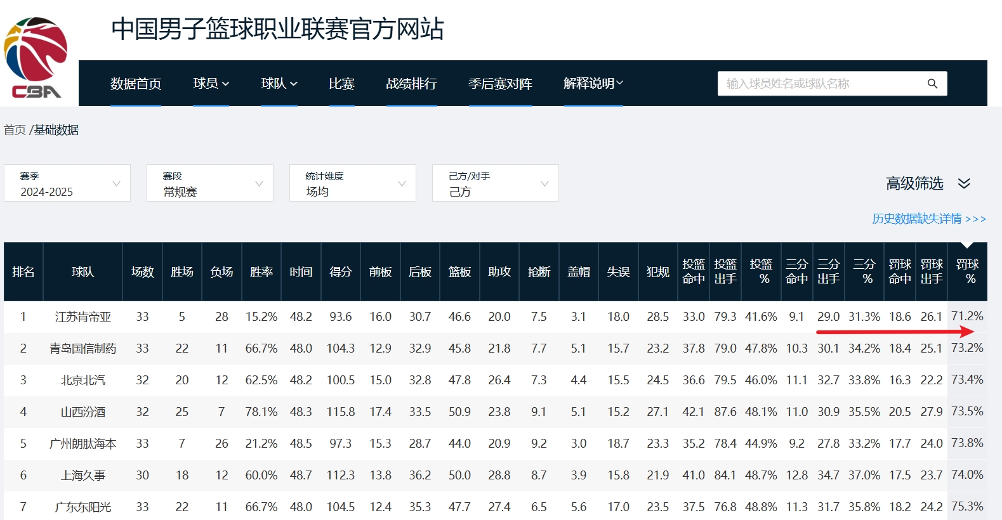Open the 战绩排行 menu item
Screen dimensions: 1002x520
tap(411, 84)
